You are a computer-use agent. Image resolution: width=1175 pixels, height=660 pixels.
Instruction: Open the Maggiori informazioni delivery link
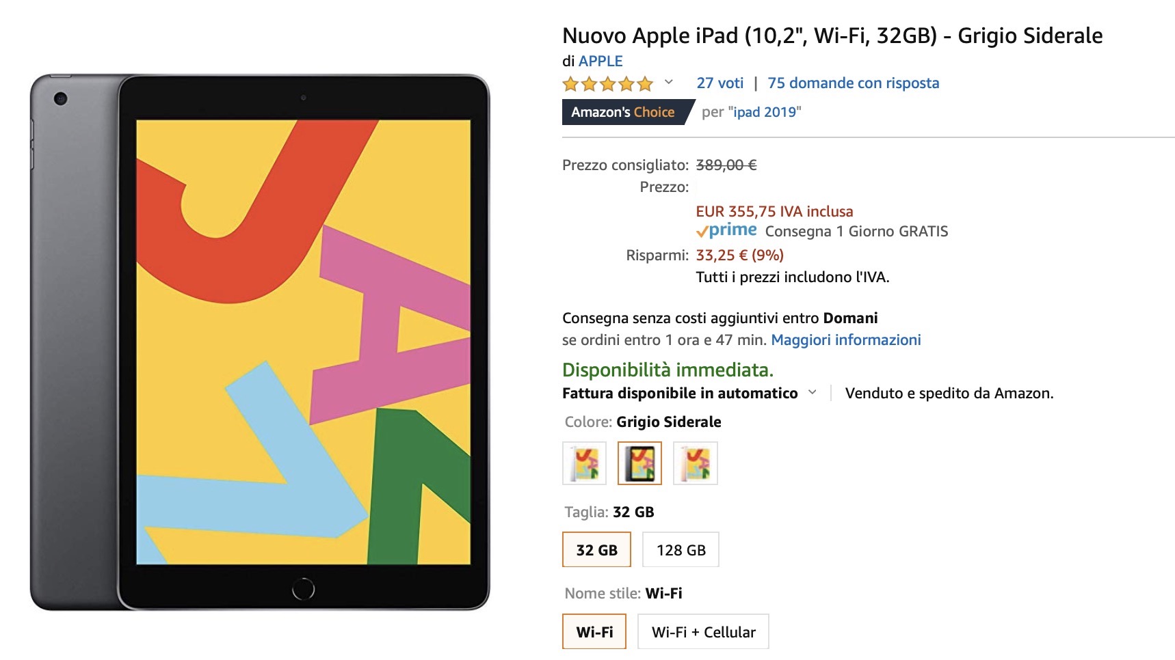(845, 340)
